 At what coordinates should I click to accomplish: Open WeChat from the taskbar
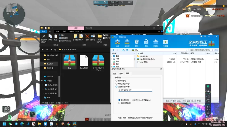10,124
